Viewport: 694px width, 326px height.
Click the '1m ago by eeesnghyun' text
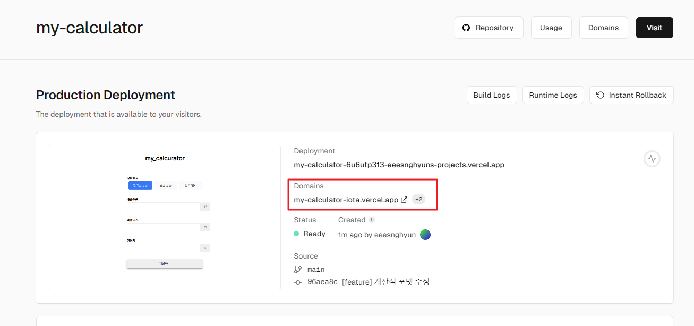[377, 235]
